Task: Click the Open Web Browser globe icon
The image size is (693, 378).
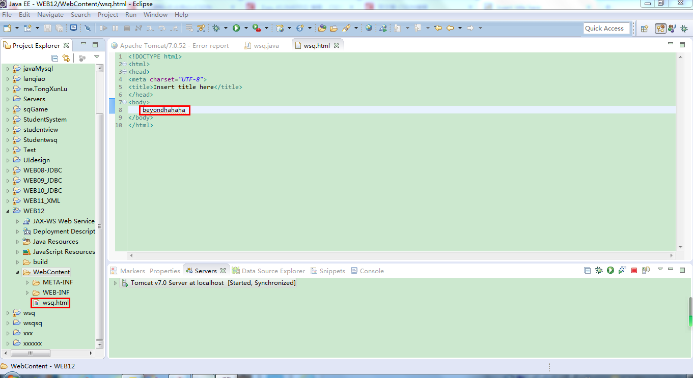Action: click(x=369, y=28)
